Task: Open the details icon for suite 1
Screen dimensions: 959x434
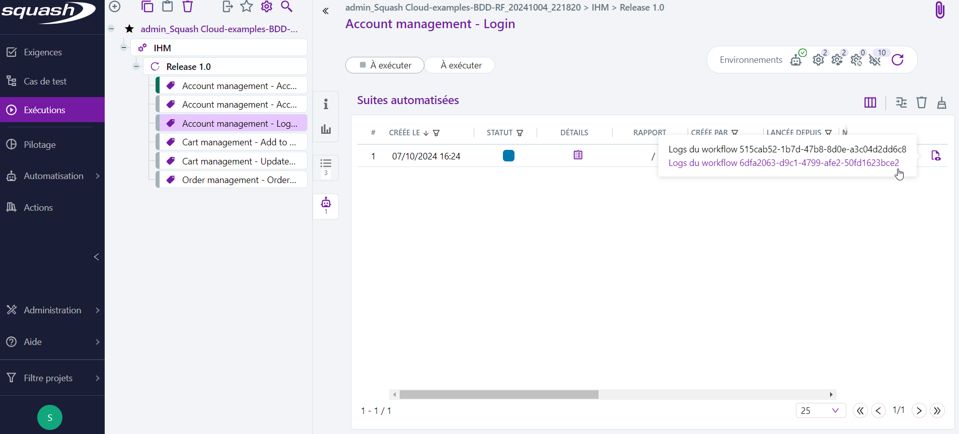Action: [x=578, y=155]
